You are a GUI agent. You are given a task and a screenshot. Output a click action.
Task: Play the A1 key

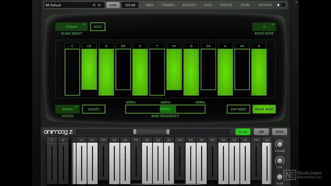[82, 163]
